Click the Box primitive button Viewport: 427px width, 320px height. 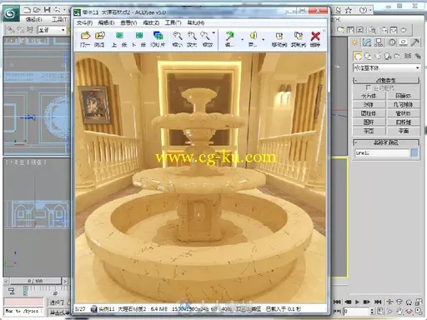tap(369, 96)
